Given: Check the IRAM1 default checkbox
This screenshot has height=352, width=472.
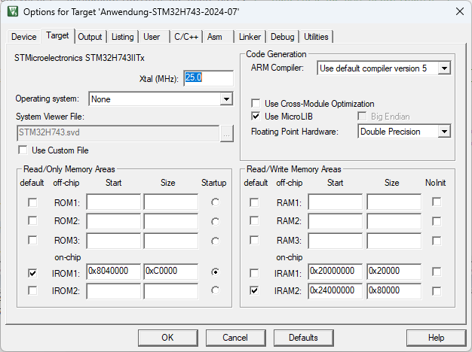Looking at the screenshot, I should click(x=254, y=273).
